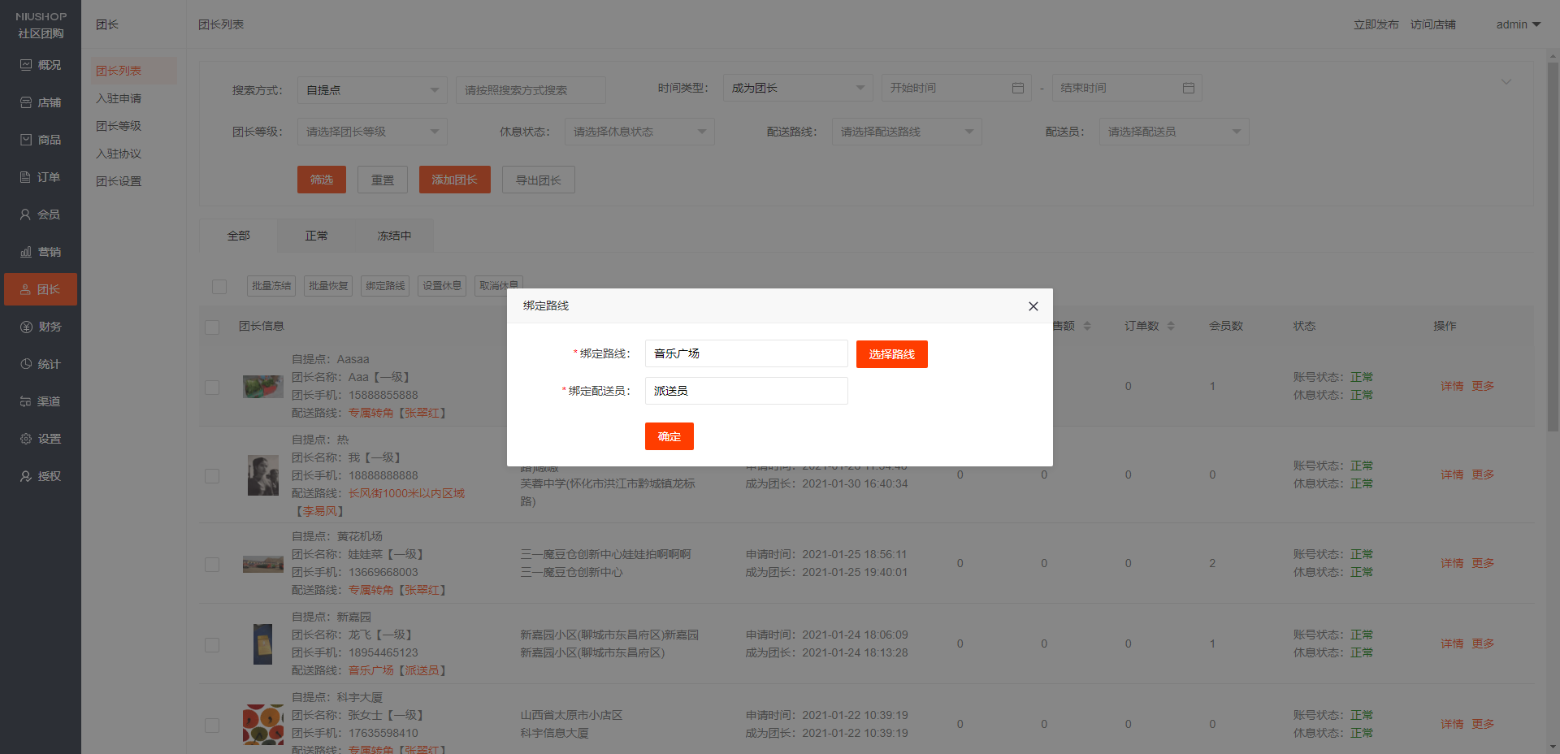Open 配送路线 dropdown
The width and height of the screenshot is (1560, 754).
click(x=907, y=132)
